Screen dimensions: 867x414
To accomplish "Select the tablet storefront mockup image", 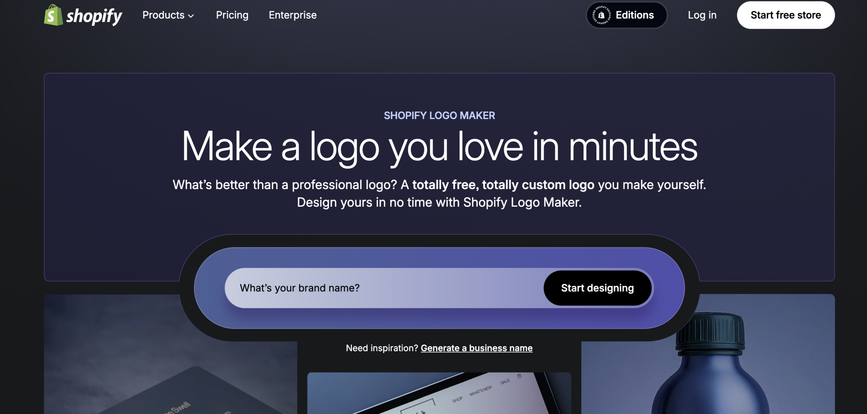I will coord(439,393).
